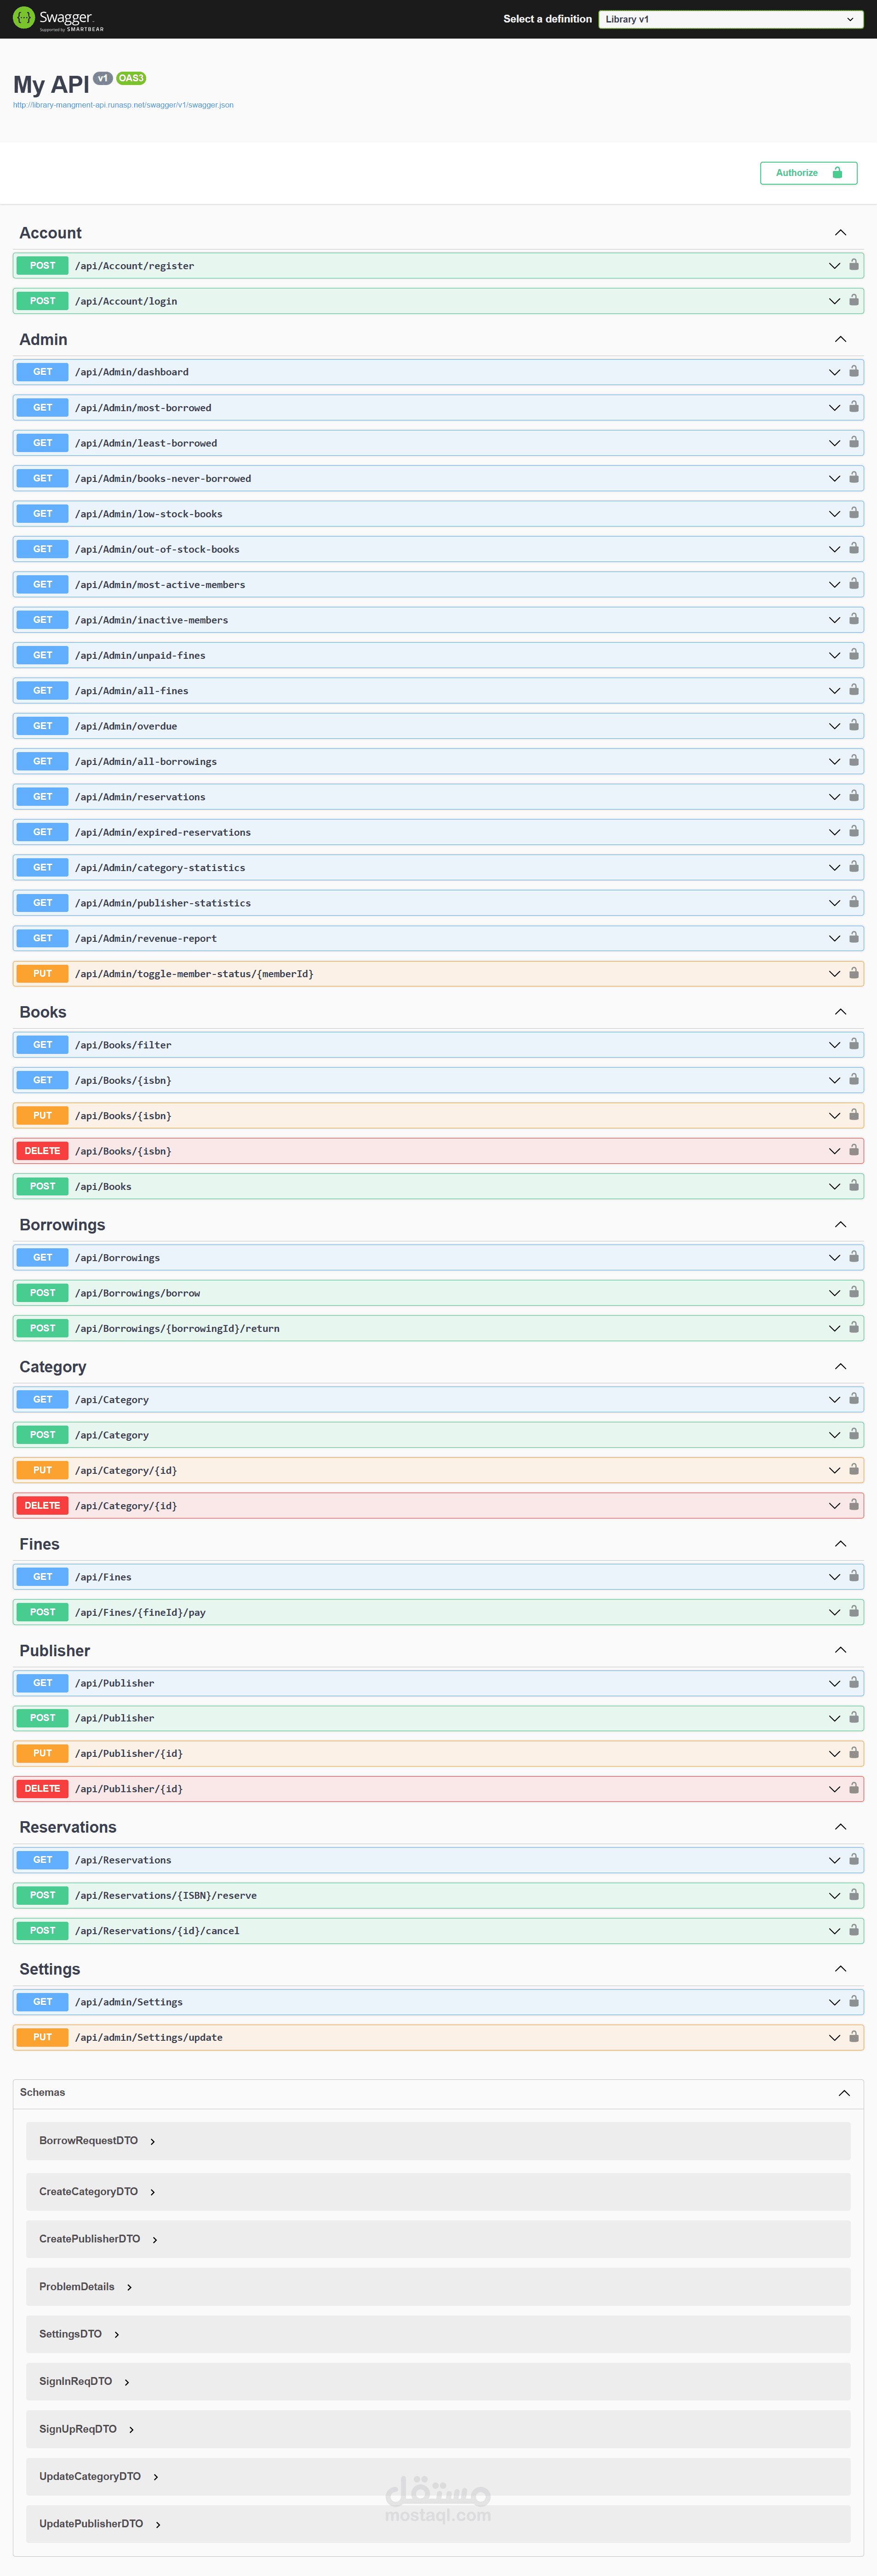
Task: Click the lock icon on GET /api/Books/filter
Action: pyautogui.click(x=853, y=1044)
